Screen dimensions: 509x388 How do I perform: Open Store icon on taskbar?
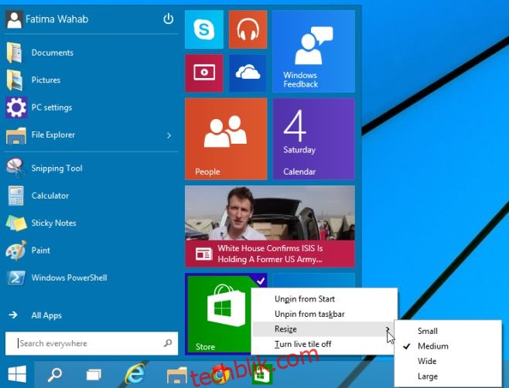[261, 375]
